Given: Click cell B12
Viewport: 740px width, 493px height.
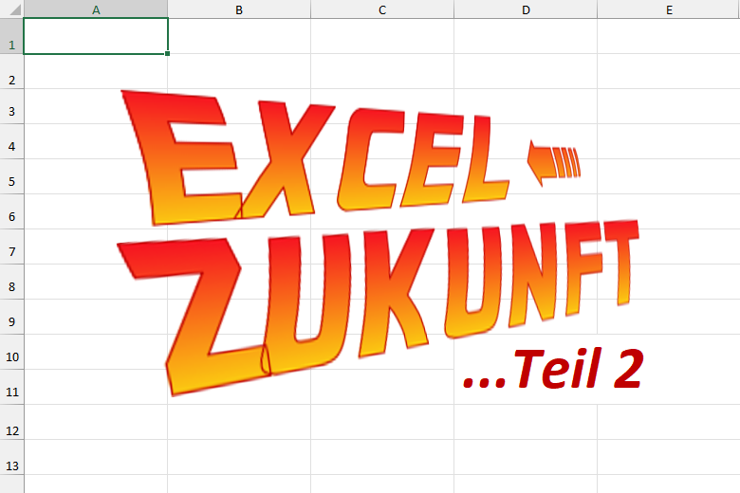Looking at the screenshot, I should point(239,422).
